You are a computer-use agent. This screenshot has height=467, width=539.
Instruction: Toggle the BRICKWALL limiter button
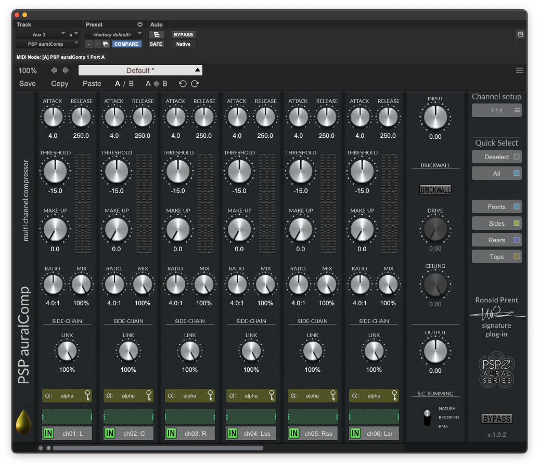pyautogui.click(x=435, y=190)
